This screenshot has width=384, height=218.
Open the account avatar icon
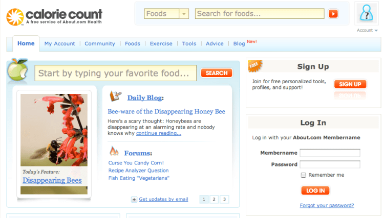click(366, 13)
